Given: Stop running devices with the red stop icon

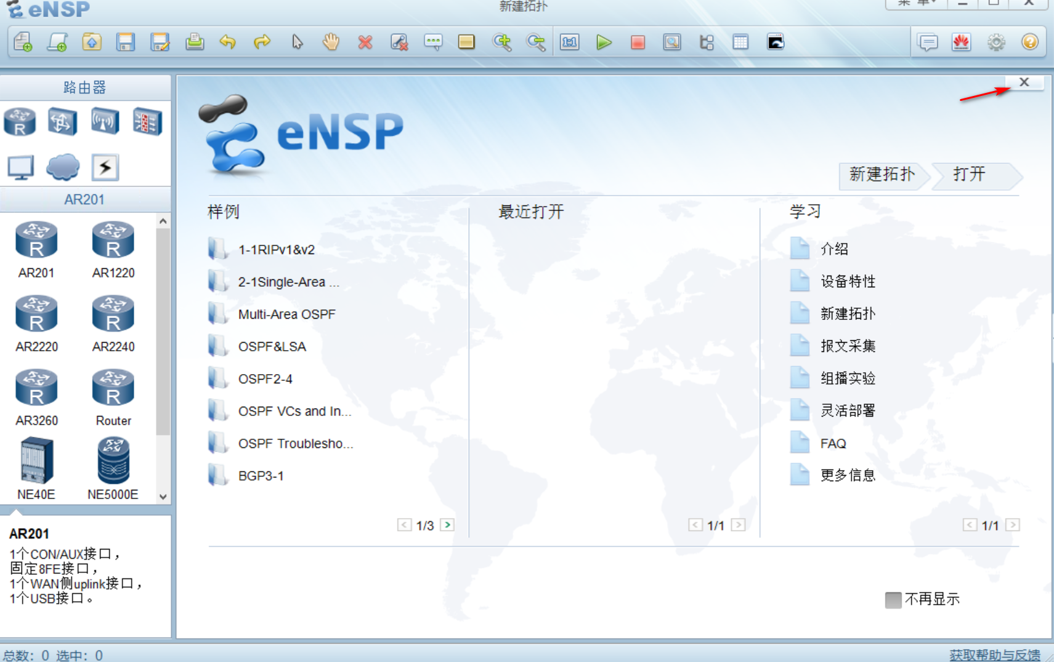Looking at the screenshot, I should pyautogui.click(x=638, y=42).
